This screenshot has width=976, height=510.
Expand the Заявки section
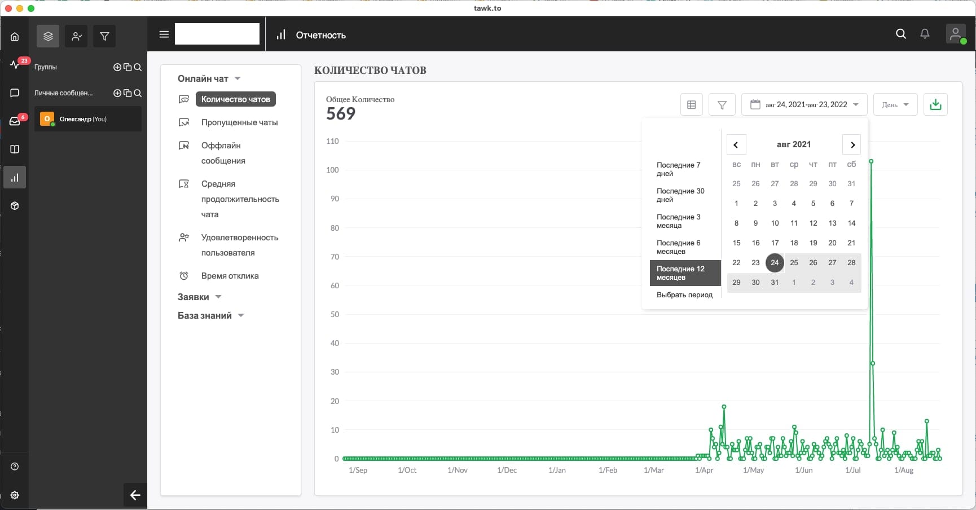coord(200,297)
